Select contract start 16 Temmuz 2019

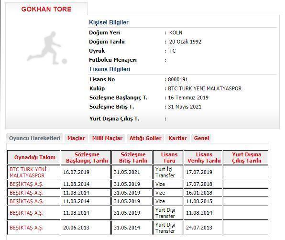188,98
